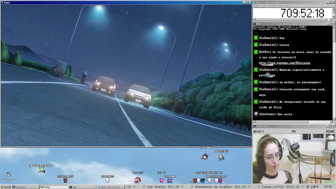336x189 pixels.
Task: Click the Notepad horizontal scrollbar right arrow
Action: tap(331, 19)
